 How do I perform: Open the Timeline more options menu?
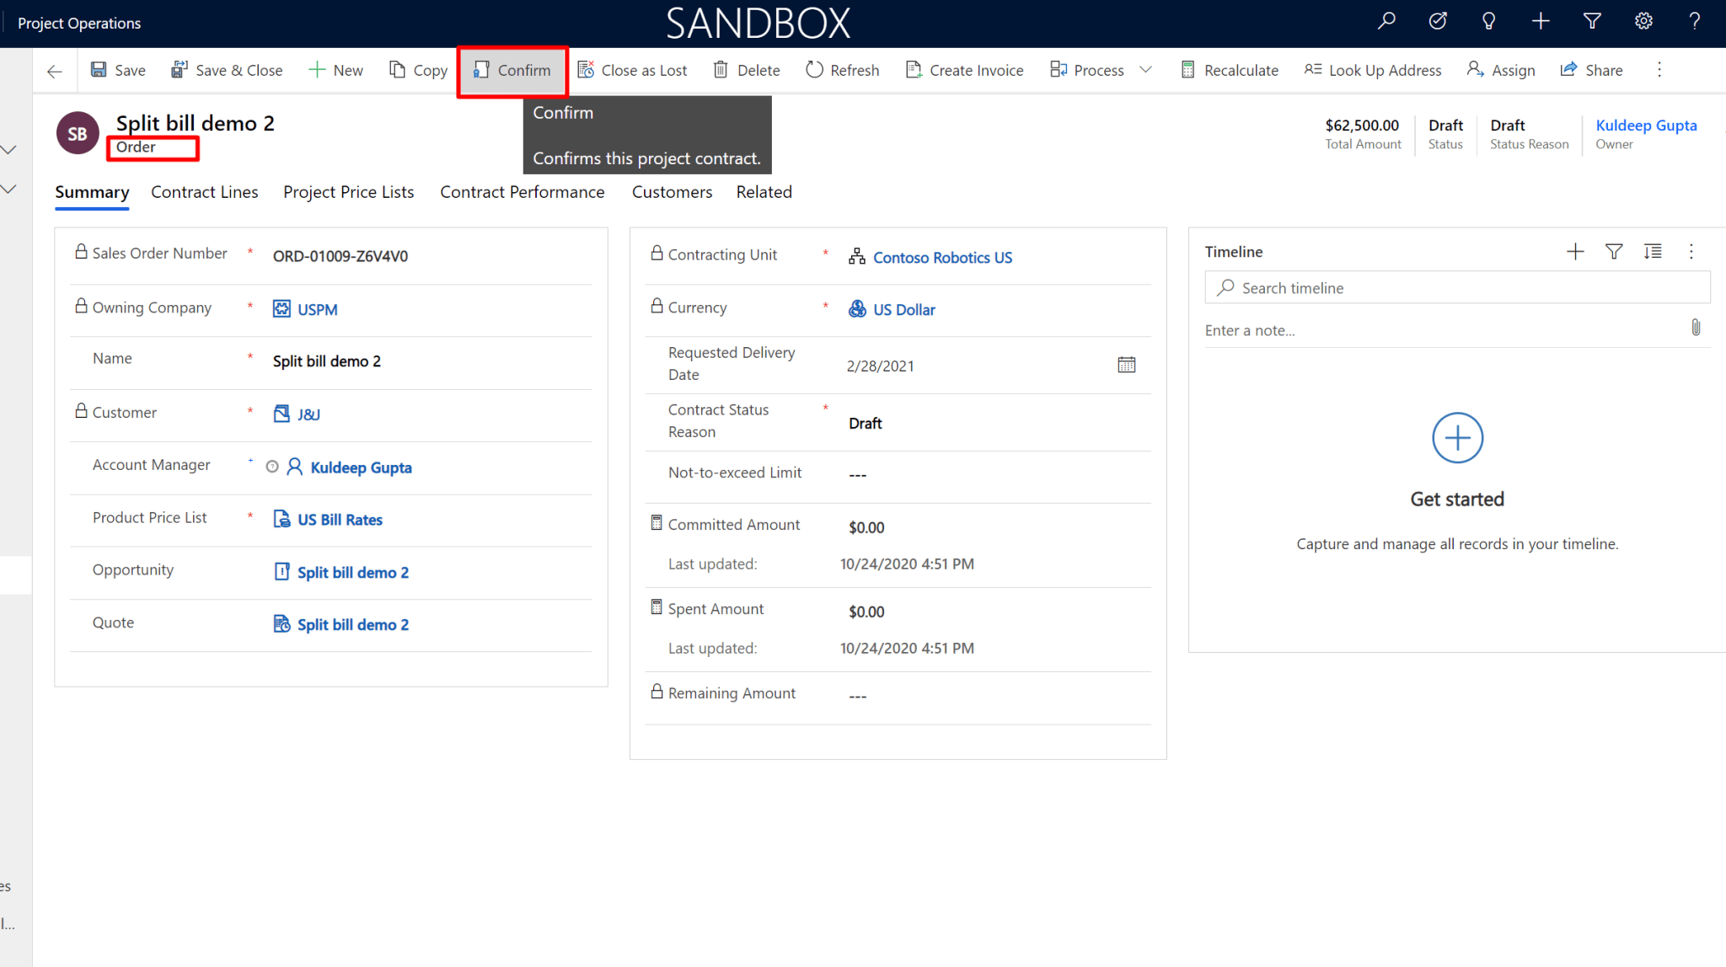1691,251
